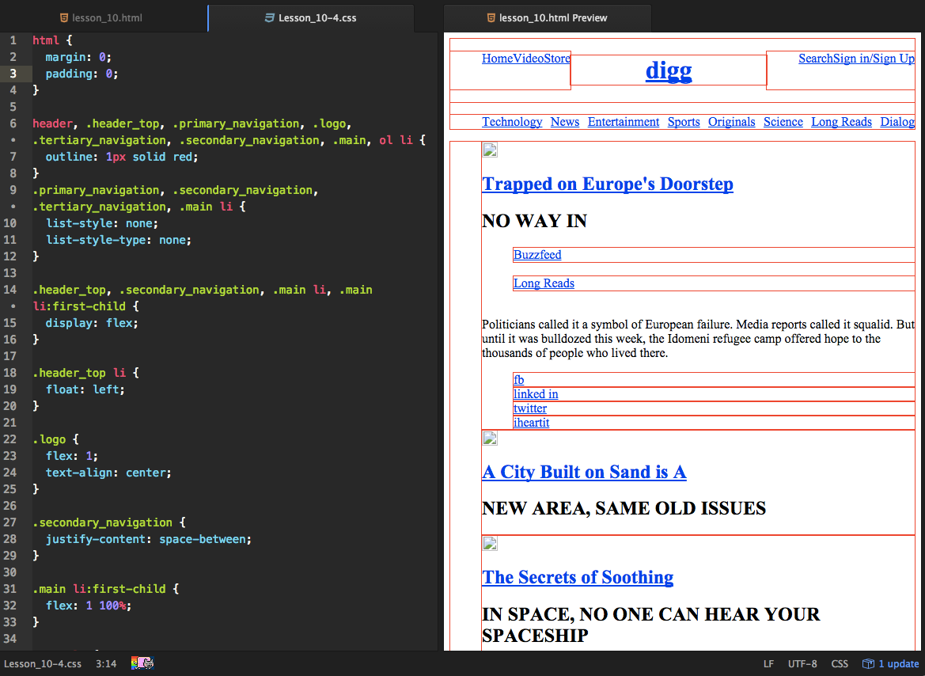Viewport: 925px width, 676px height.
Task: Click the Sign in/Sign Up link
Action: (x=874, y=59)
